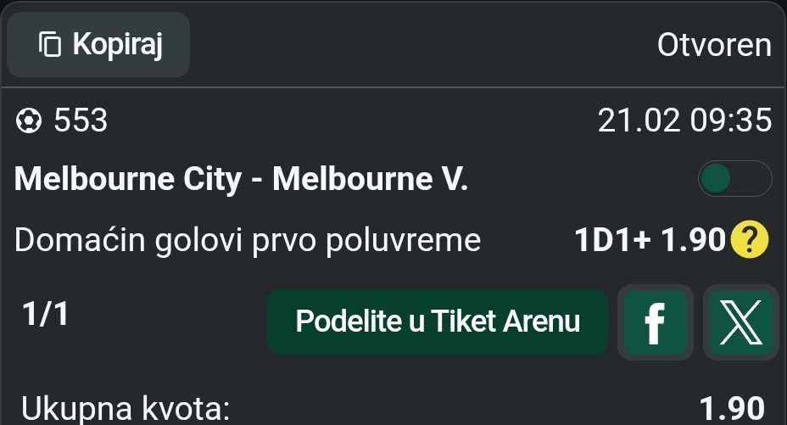Select the 1D1+ pick label
Screen dimensions: 787x425
[x=612, y=242]
